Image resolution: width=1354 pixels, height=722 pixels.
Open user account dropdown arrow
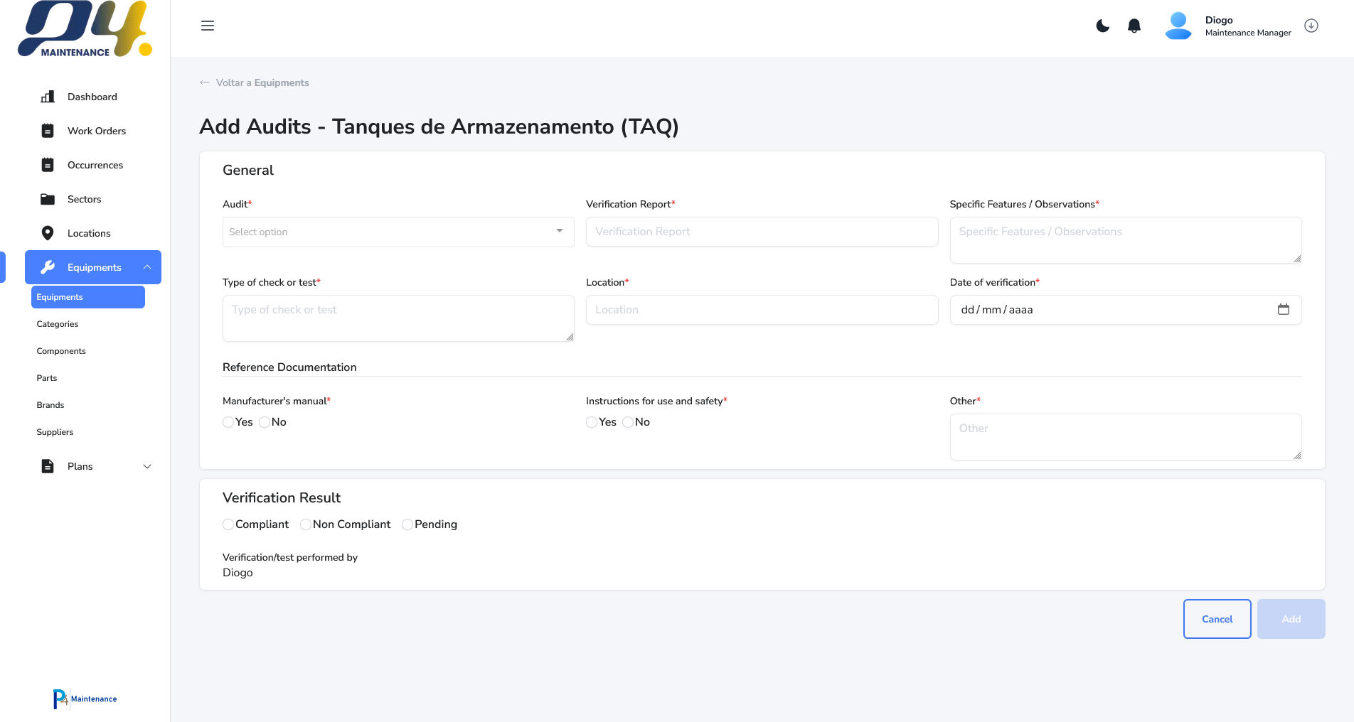pyautogui.click(x=1311, y=26)
